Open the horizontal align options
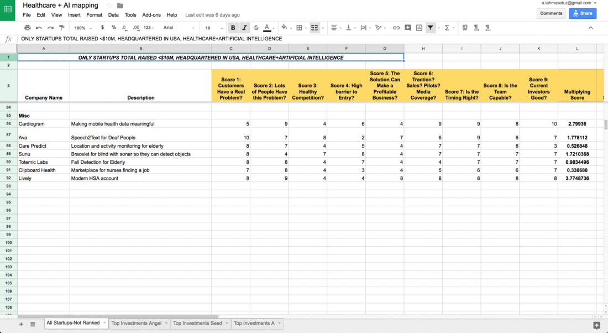The width and height of the screenshot is (608, 333). (333, 28)
